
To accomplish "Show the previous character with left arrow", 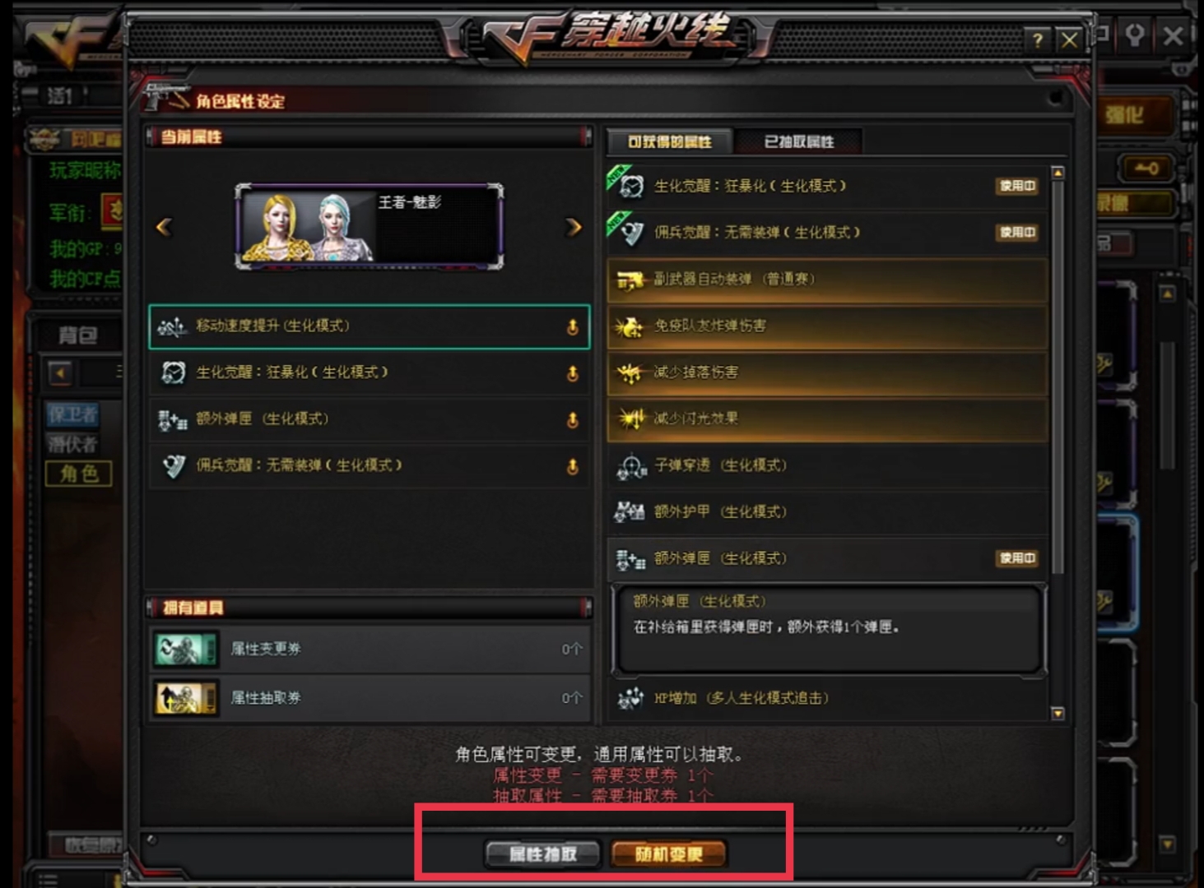I will (x=164, y=227).
